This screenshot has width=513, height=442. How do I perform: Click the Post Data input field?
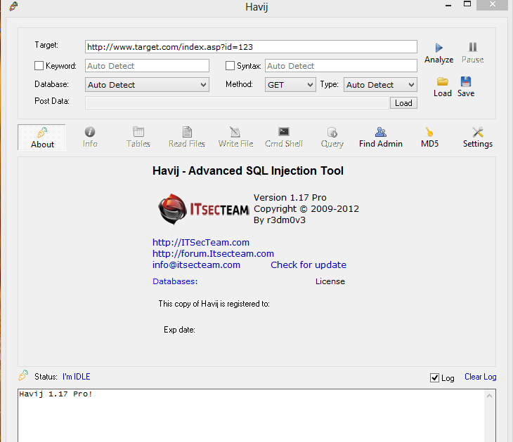pyautogui.click(x=237, y=103)
